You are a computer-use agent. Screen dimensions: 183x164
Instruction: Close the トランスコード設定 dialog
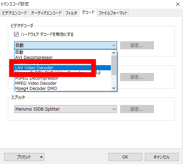(x=178, y=4)
